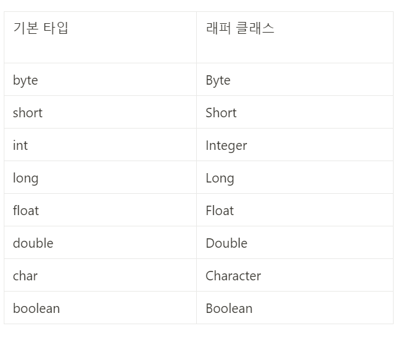Viewport: 403px width, 338px height.
Task: Click the lowercase double cell
Action: point(100,243)
